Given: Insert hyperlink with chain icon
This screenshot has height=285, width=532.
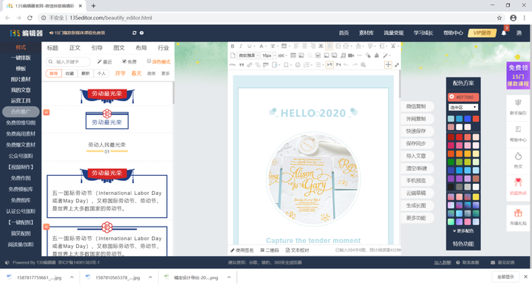Looking at the screenshot, I should (250, 65).
